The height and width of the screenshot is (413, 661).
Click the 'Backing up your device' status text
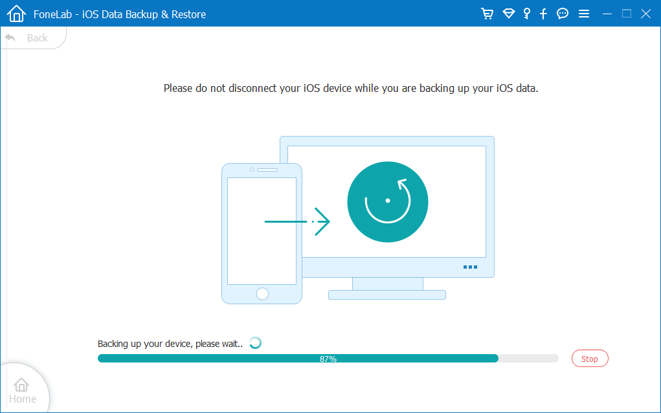click(170, 344)
